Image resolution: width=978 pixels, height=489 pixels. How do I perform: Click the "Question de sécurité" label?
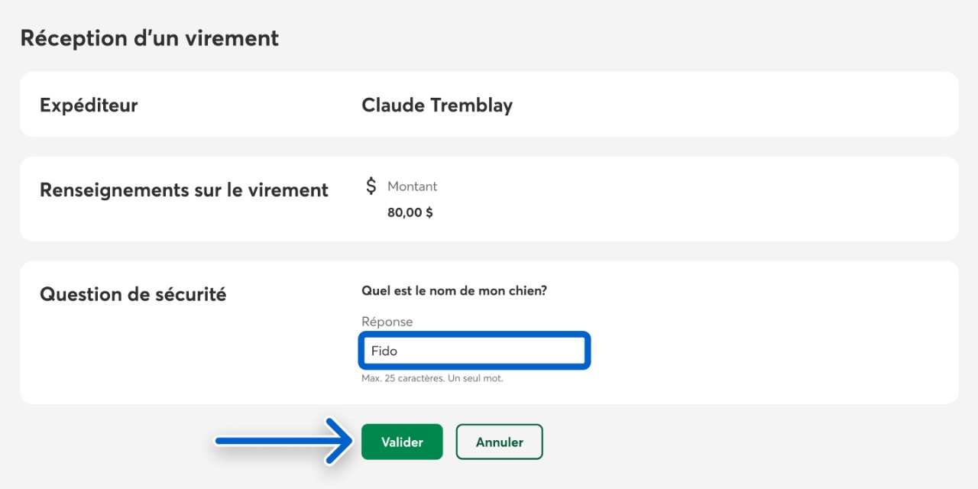[133, 294]
